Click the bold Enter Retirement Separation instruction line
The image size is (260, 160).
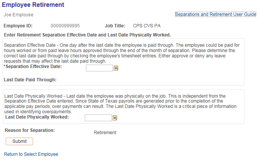[x=87, y=35]
